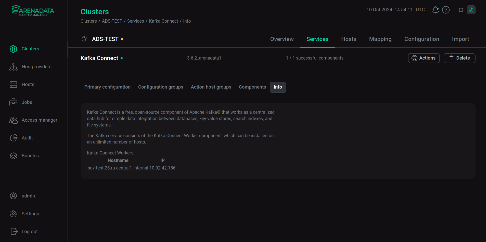
Task: Click version text 3.6.2_arenadata1
Action: click(204, 58)
